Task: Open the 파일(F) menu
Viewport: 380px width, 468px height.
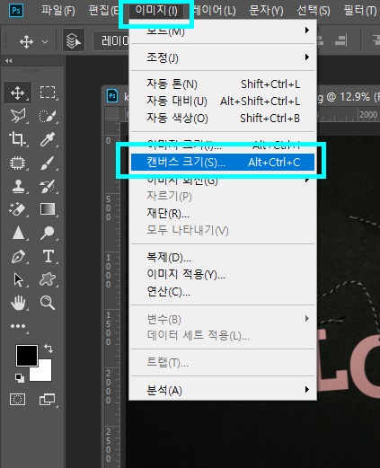Action: tap(58, 11)
